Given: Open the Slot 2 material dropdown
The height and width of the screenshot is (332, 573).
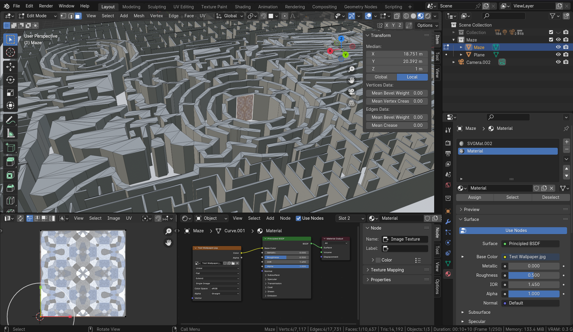Looking at the screenshot, I should tap(351, 218).
